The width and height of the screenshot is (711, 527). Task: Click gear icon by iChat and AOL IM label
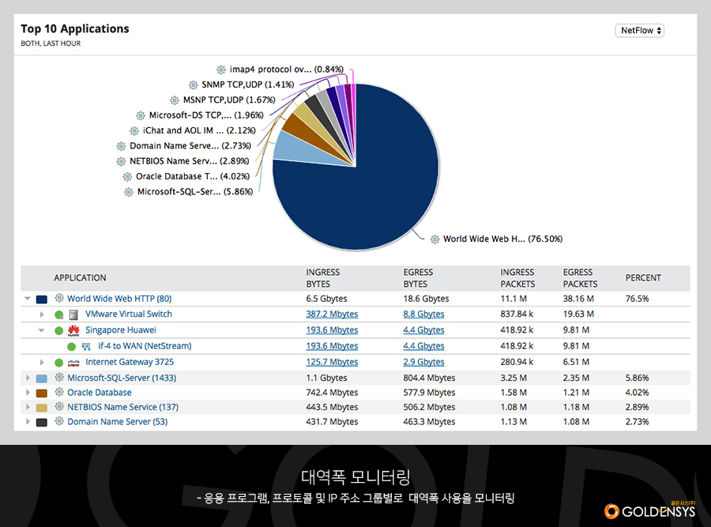click(x=134, y=131)
